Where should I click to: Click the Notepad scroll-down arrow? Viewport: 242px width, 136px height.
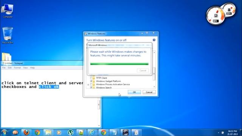coord(99,126)
